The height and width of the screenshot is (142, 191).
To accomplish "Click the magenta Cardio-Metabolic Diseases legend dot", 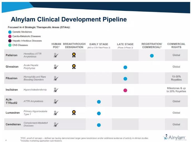I will coord(10,36).
